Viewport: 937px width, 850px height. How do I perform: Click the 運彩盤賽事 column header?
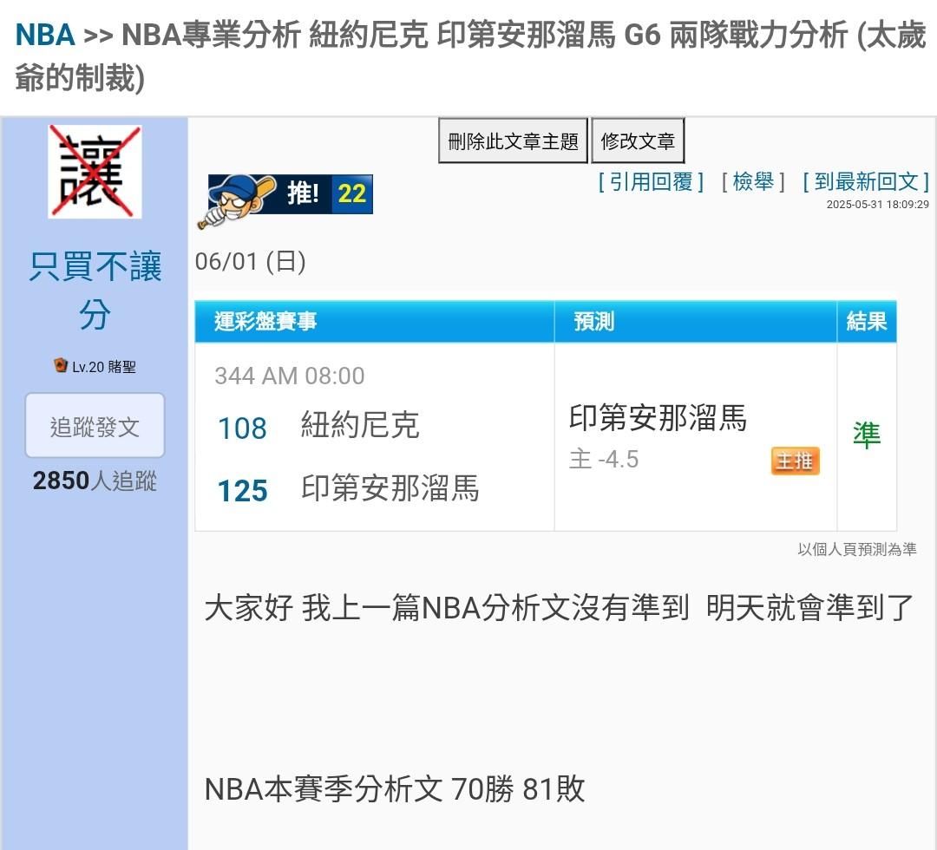click(375, 322)
